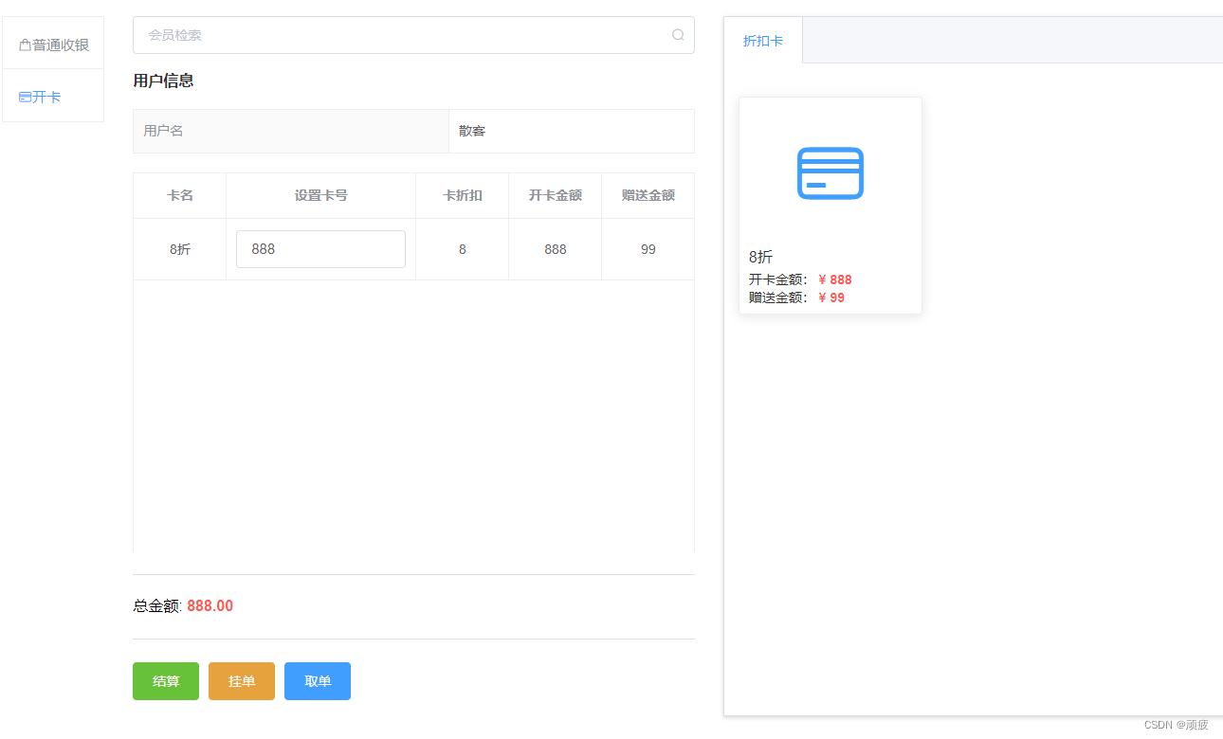Click the card icon beside 开卡
The image size is (1223, 739).
click(x=25, y=97)
